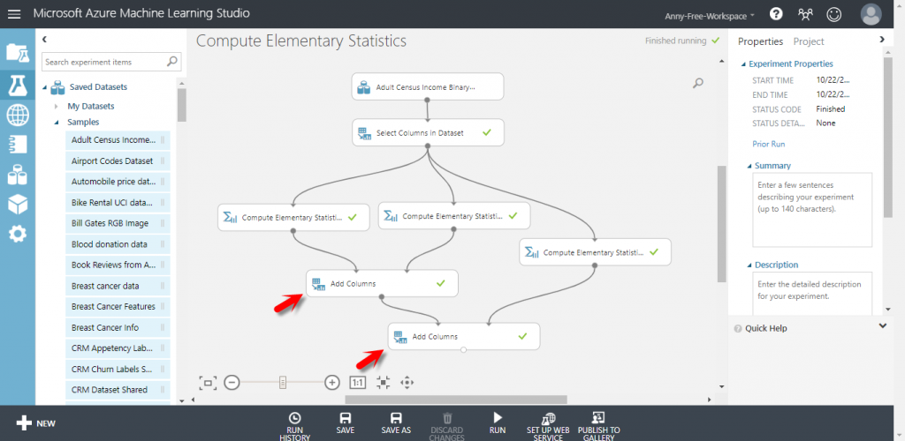
Task: Select the lower Add Columns module
Action: point(464,336)
